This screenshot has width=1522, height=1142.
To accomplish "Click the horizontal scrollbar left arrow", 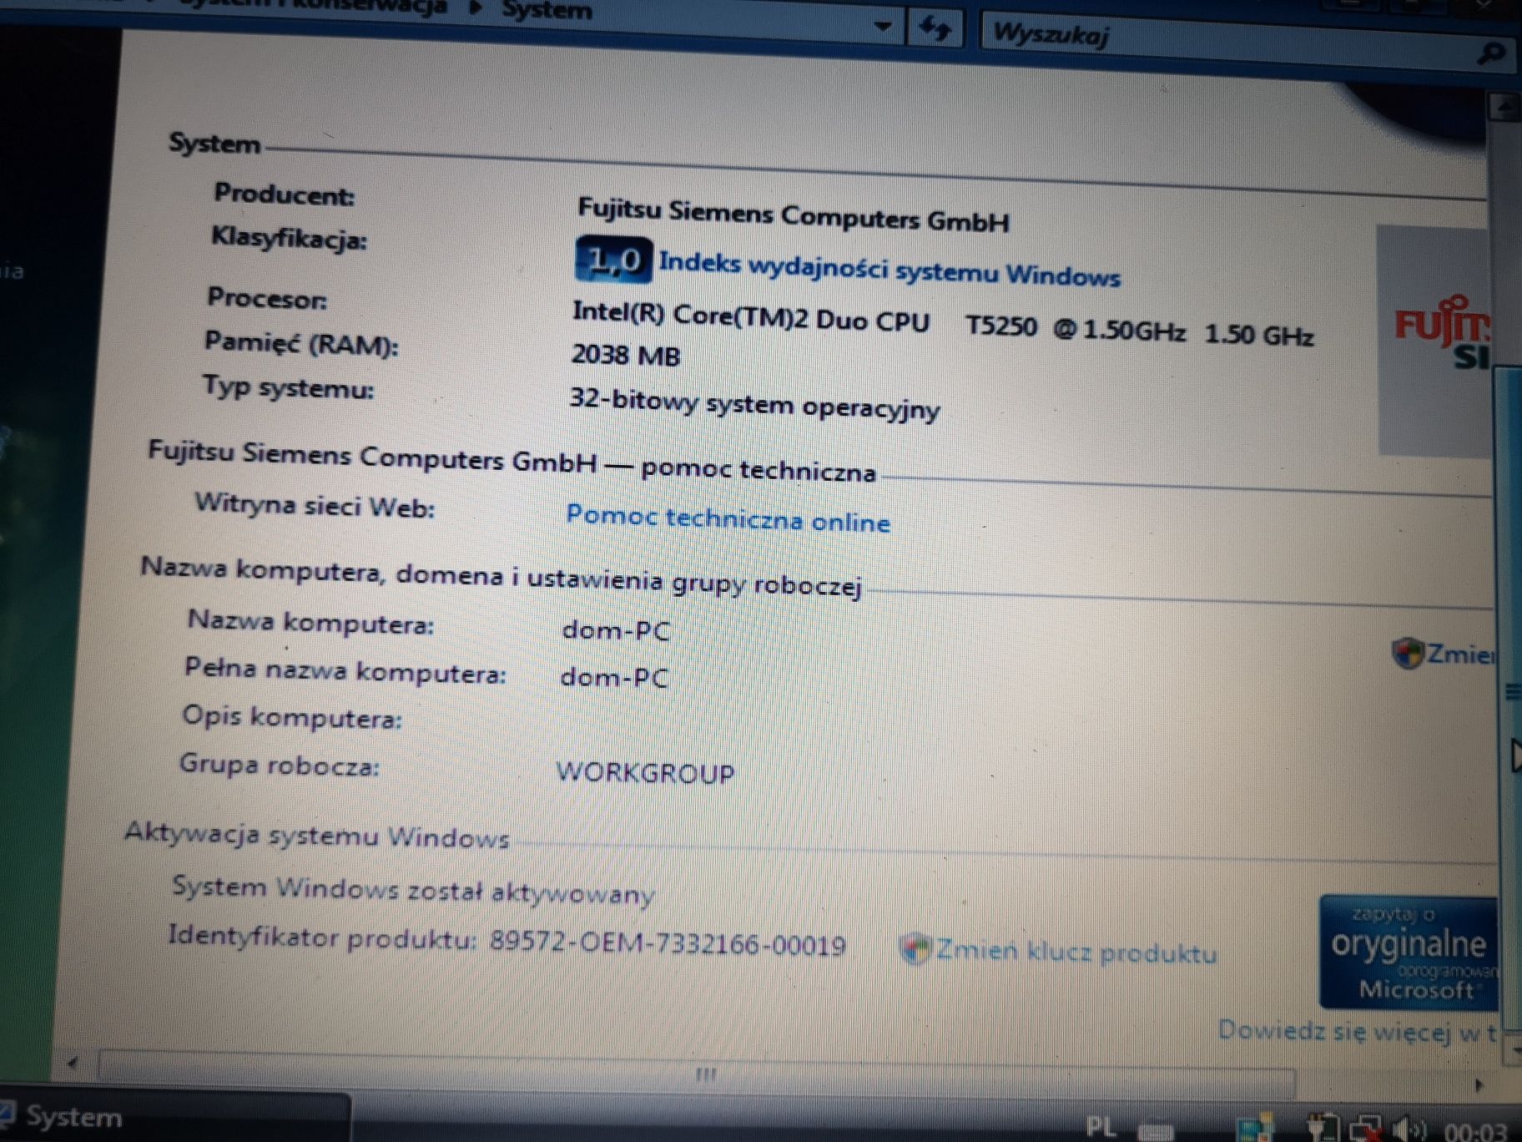I will click(x=72, y=1063).
